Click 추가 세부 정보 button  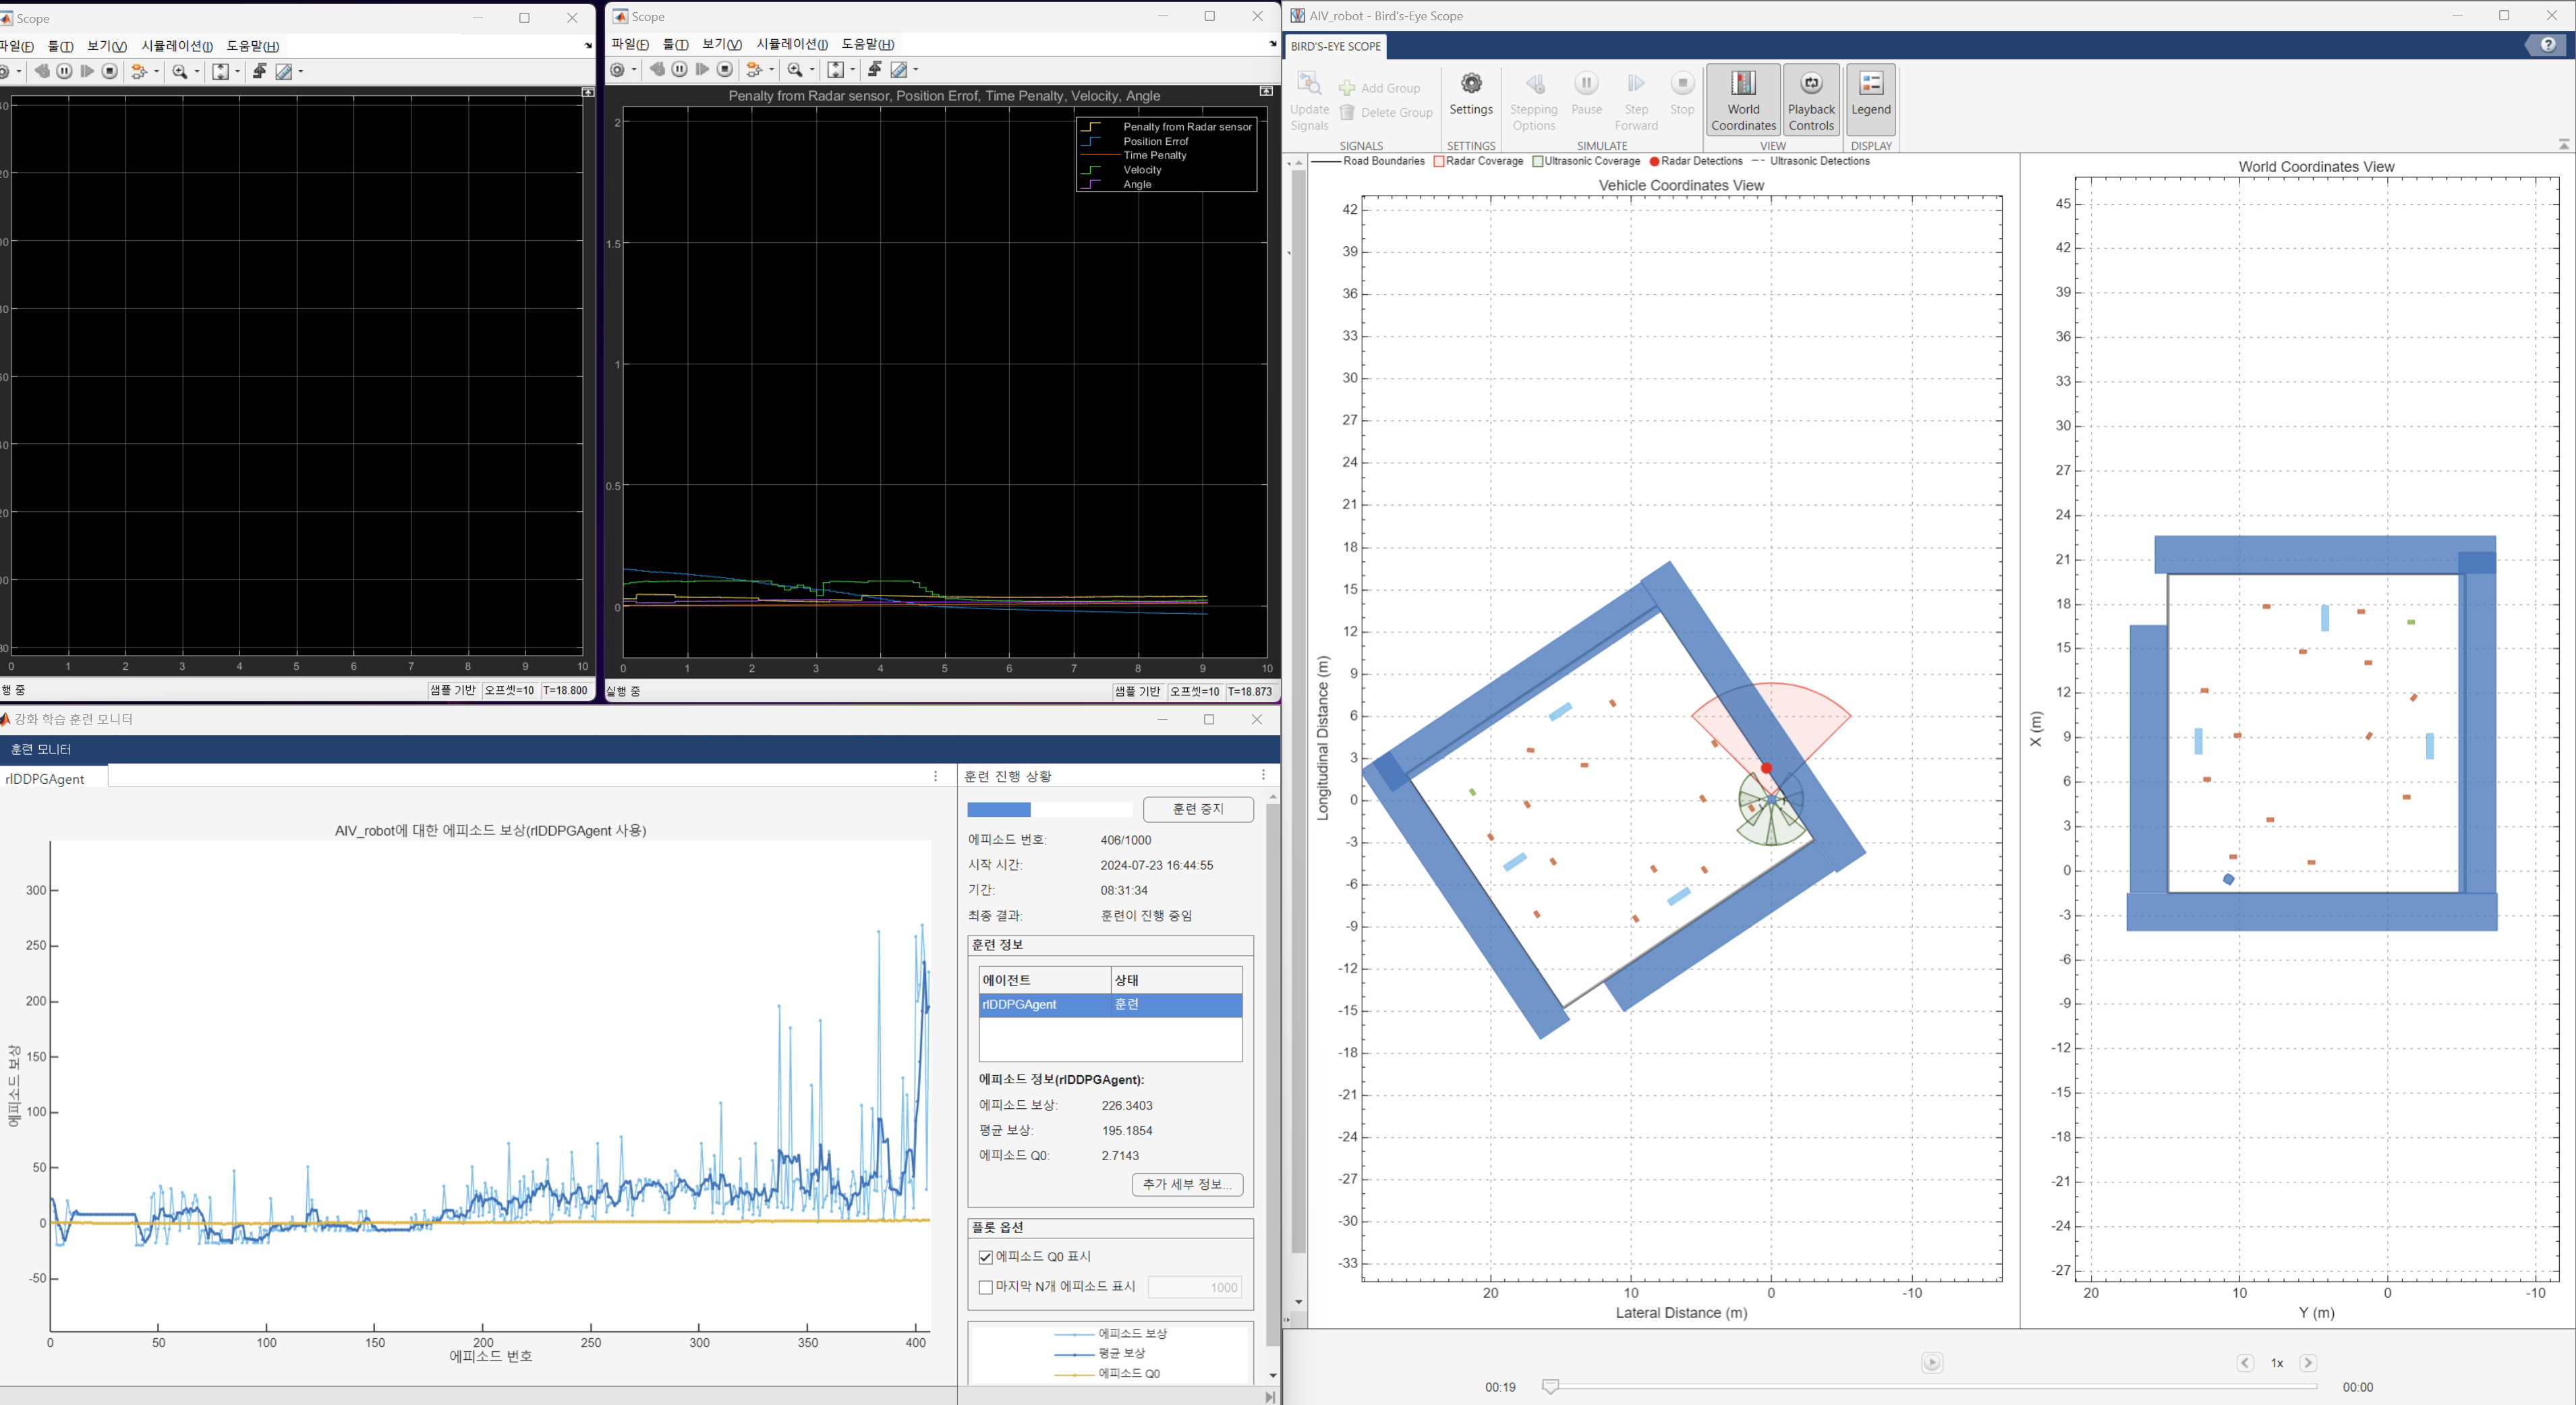pyautogui.click(x=1187, y=1184)
